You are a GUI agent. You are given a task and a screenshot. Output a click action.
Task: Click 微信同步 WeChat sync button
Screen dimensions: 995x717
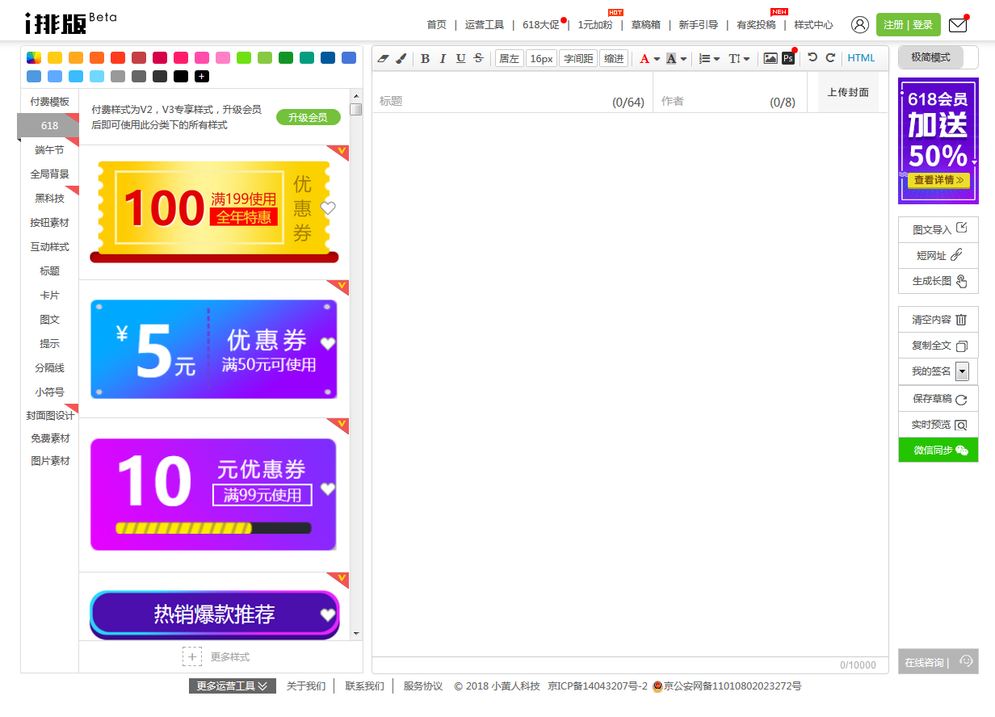click(x=938, y=450)
